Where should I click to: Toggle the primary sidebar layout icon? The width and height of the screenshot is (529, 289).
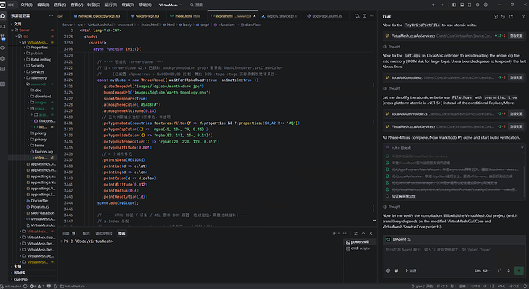click(x=454, y=5)
